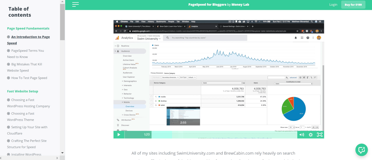Click the Page Speed Fundamentals section heading
The width and height of the screenshot is (372, 160).
tap(28, 28)
